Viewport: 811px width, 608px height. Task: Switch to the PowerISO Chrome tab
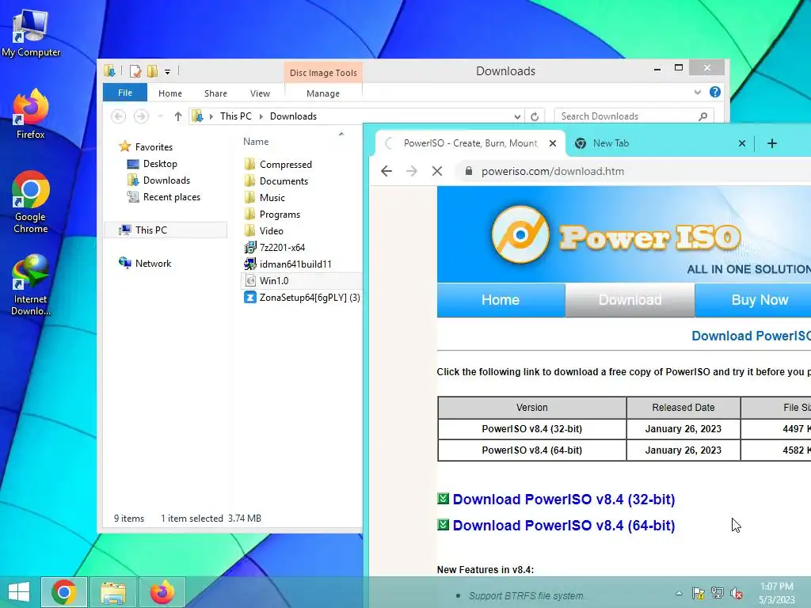(470, 143)
